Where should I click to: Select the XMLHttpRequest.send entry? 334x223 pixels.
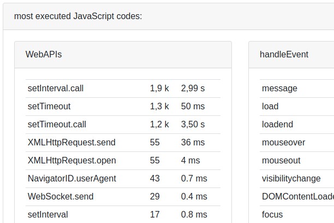coord(71,142)
